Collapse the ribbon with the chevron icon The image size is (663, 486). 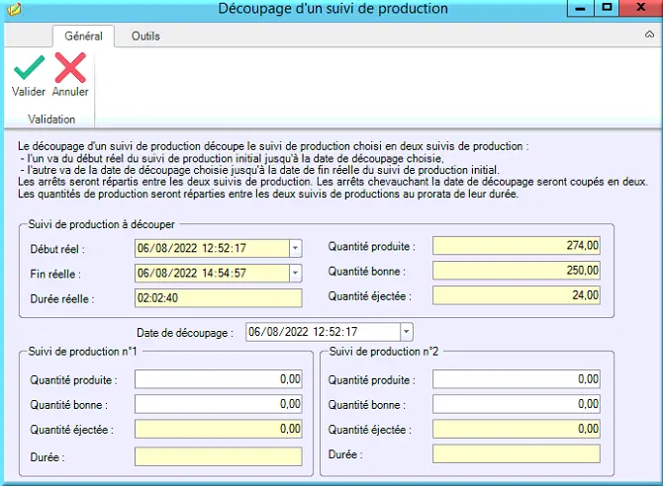coord(649,35)
